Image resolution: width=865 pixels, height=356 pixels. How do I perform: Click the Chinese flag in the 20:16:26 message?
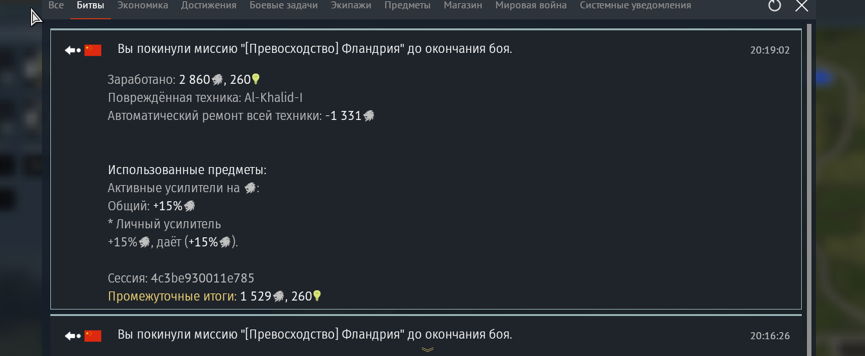(93, 335)
